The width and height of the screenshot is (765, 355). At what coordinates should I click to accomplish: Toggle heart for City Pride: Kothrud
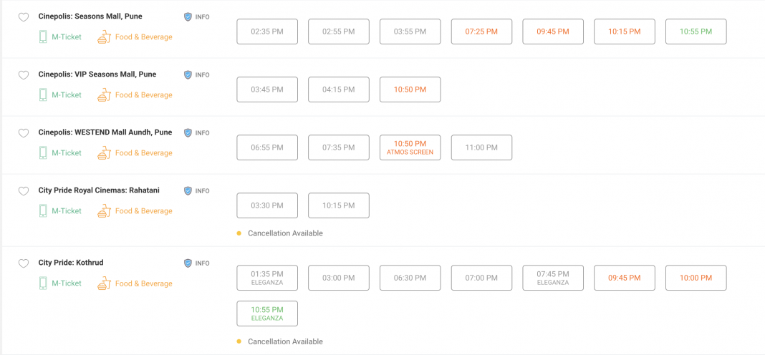pyautogui.click(x=23, y=263)
